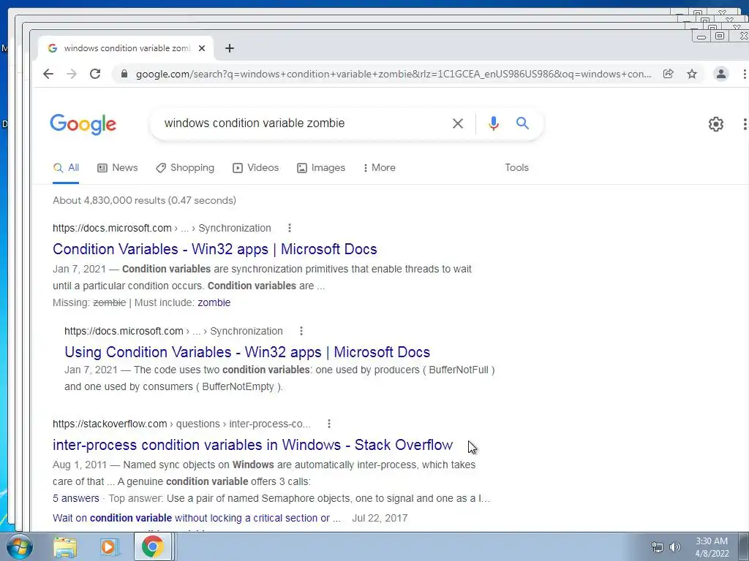749x561 pixels.
Task: Open 'Wait on condition variable without locking' link
Action: click(197, 518)
